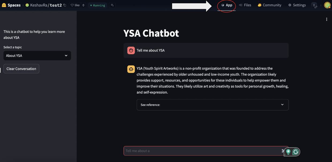Like the test2 Space
Image resolution: width=332 pixels, height=162 pixels.
point(75,5)
